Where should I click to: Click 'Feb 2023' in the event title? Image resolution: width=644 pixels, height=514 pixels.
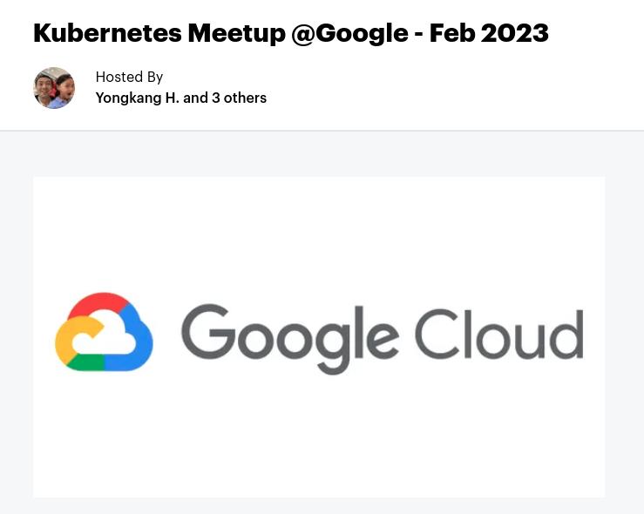489,33
